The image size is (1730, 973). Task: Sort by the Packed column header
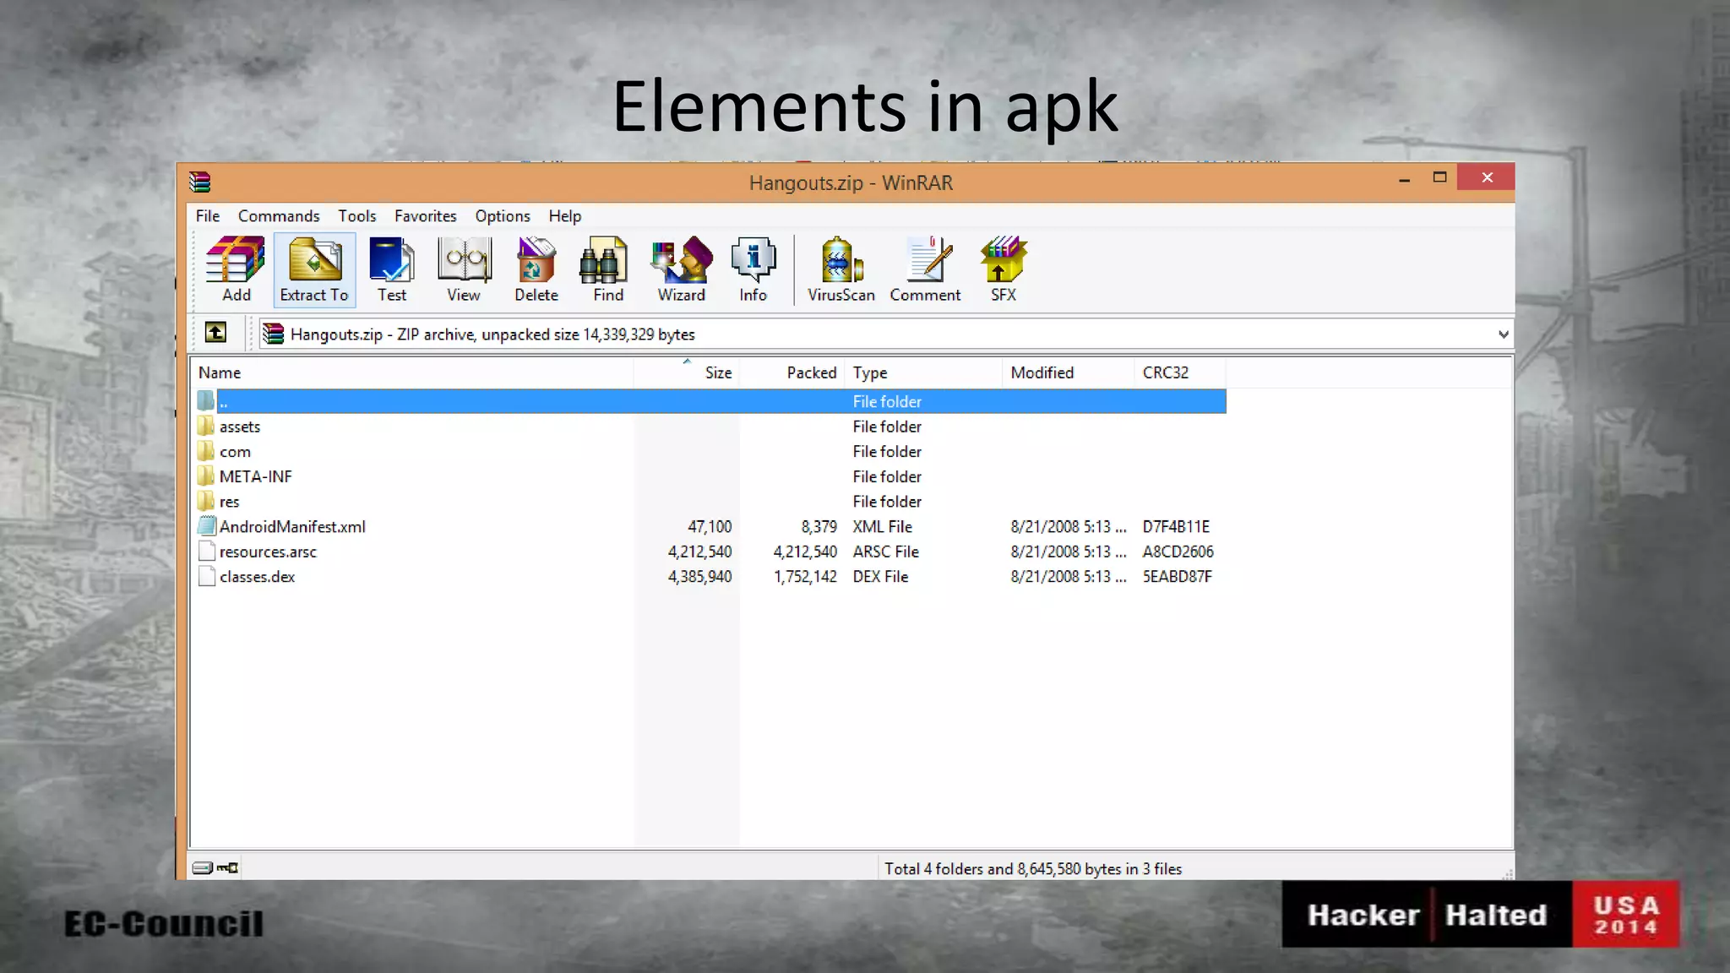coord(792,372)
